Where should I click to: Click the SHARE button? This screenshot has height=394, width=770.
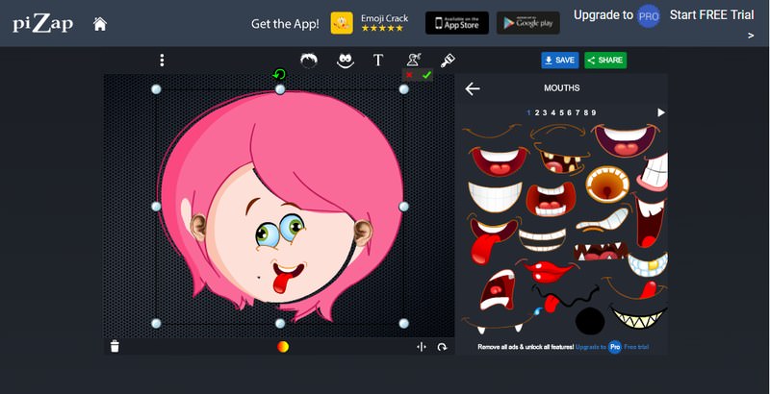(x=605, y=61)
